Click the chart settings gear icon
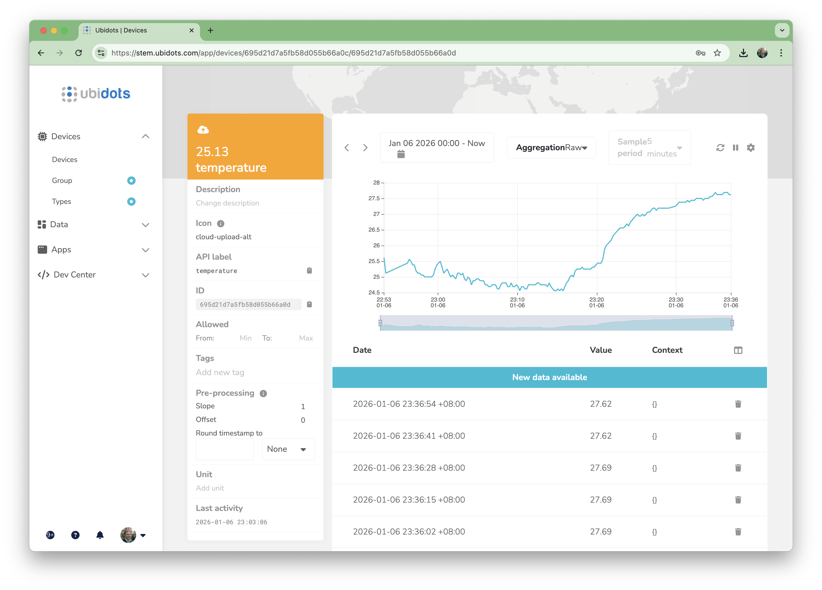Screen dimensions: 822x590 pyautogui.click(x=751, y=148)
